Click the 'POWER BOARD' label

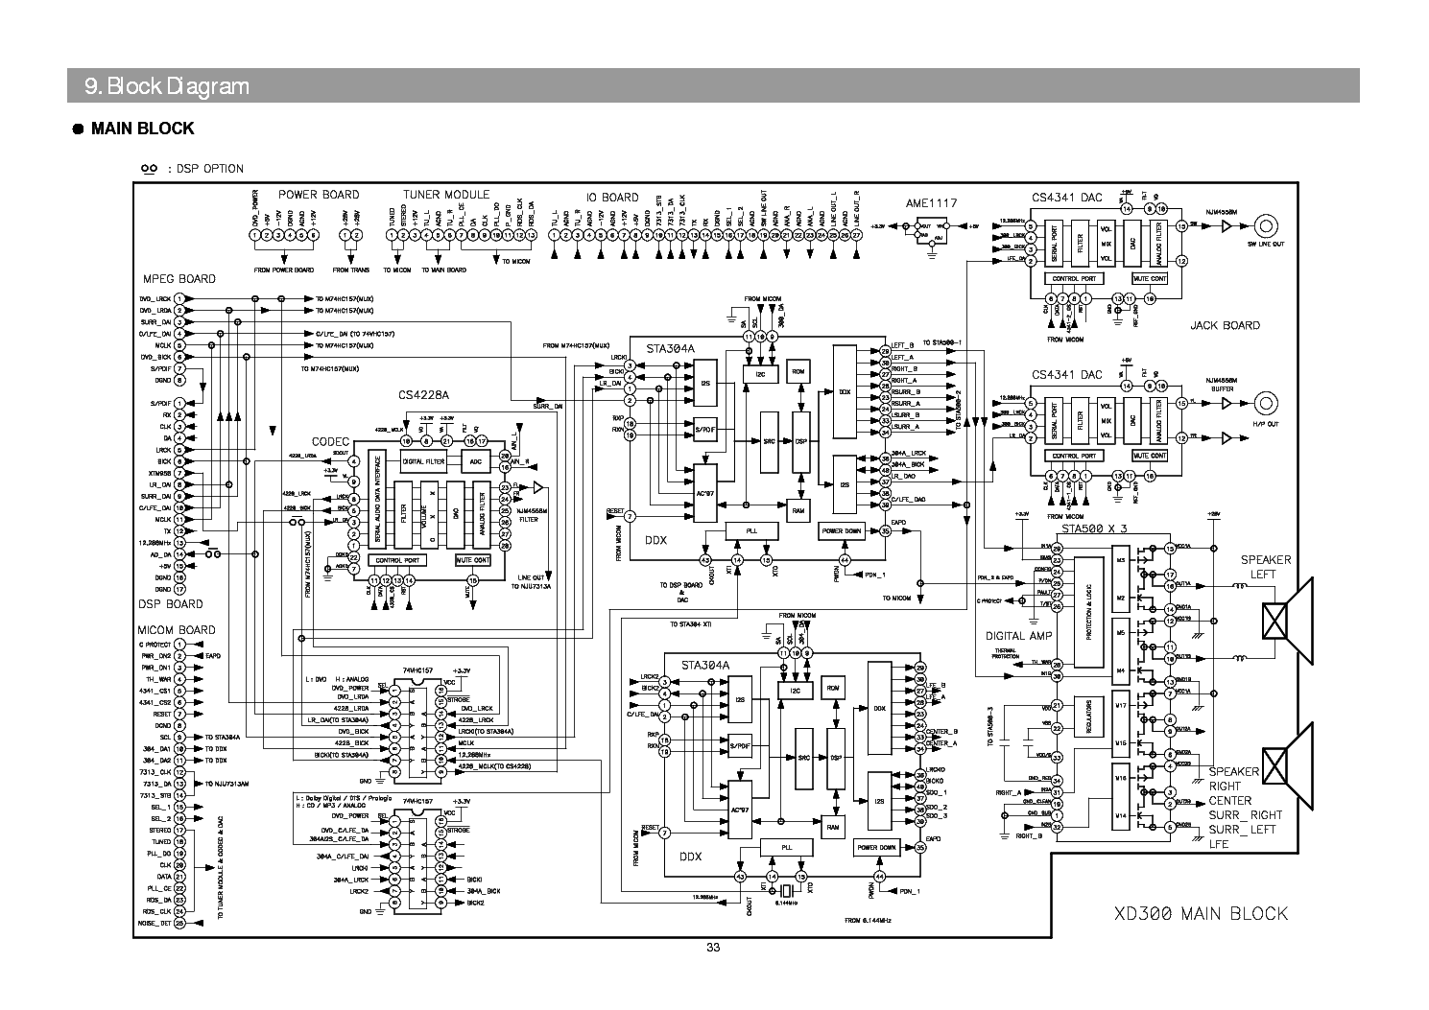click(319, 195)
